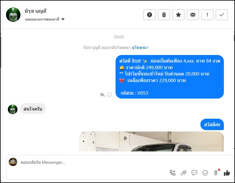Flag conversation as priority with exclamation button
The height and width of the screenshot is (183, 235).
(207, 15)
